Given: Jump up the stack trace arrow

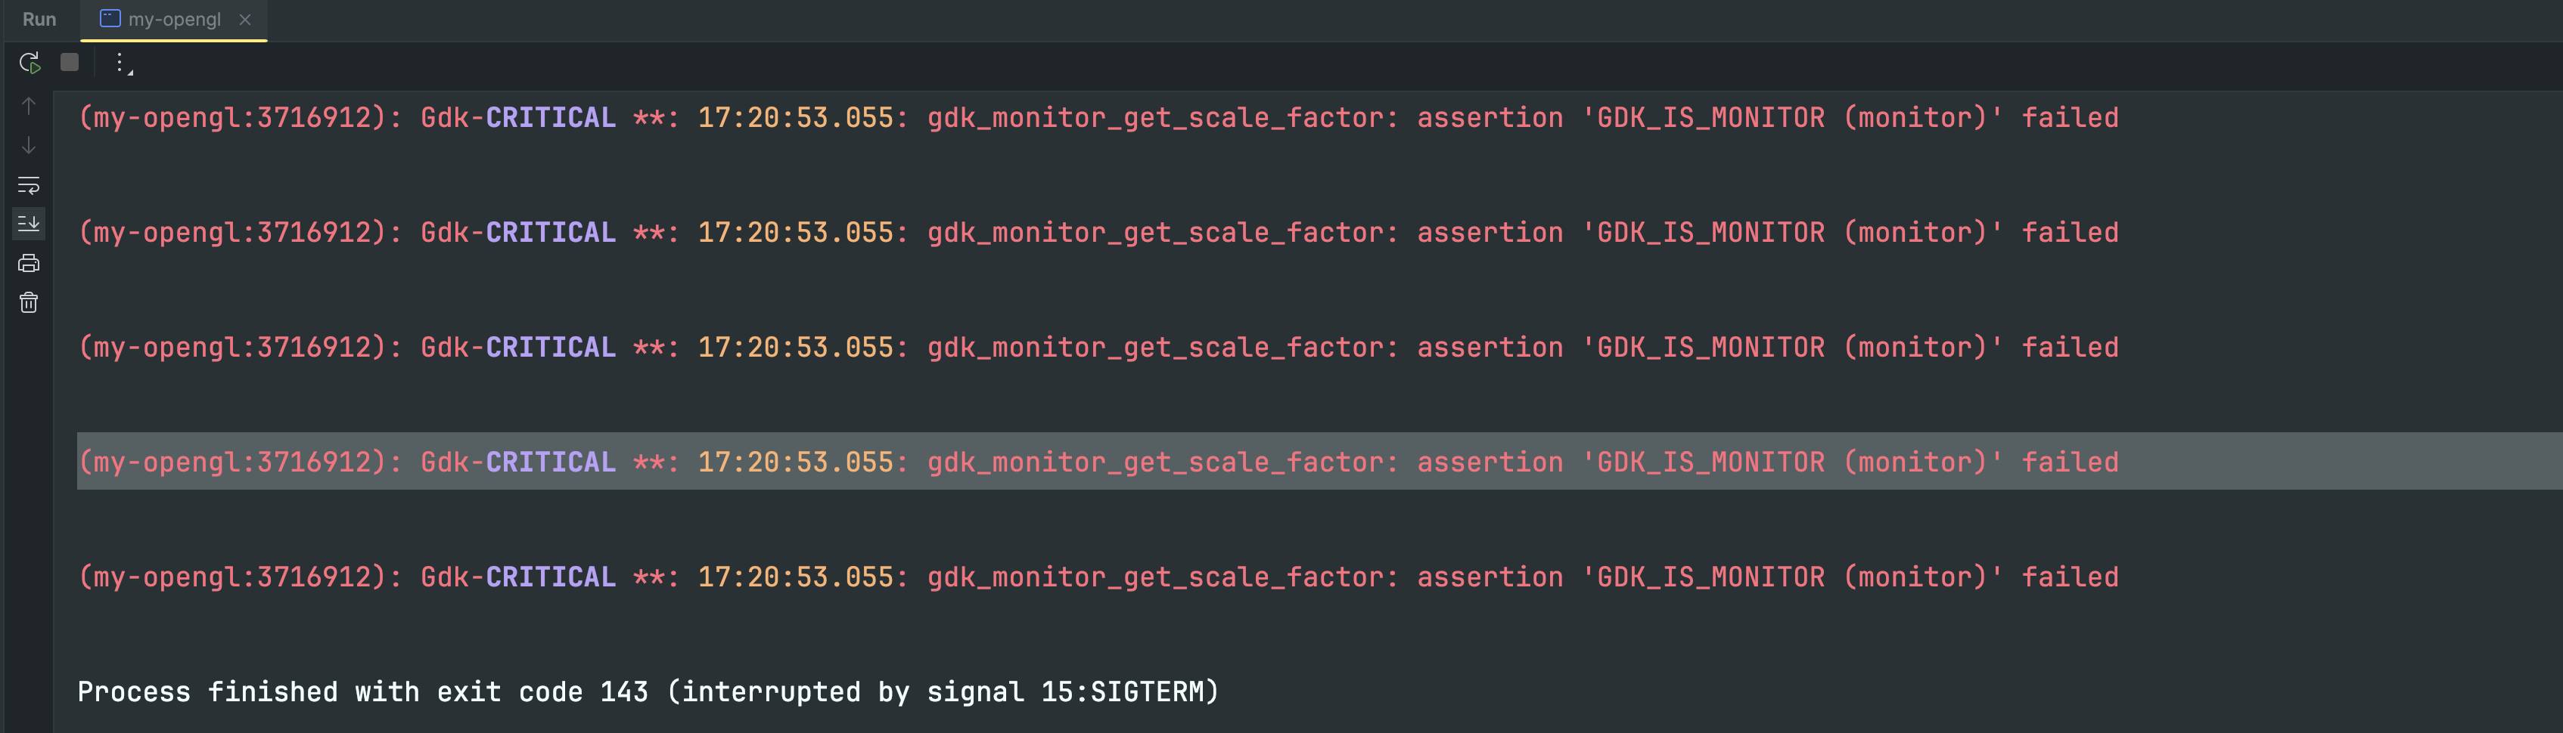Looking at the screenshot, I should click(29, 105).
